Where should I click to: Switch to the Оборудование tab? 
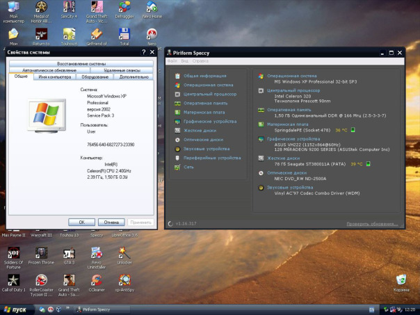point(95,77)
